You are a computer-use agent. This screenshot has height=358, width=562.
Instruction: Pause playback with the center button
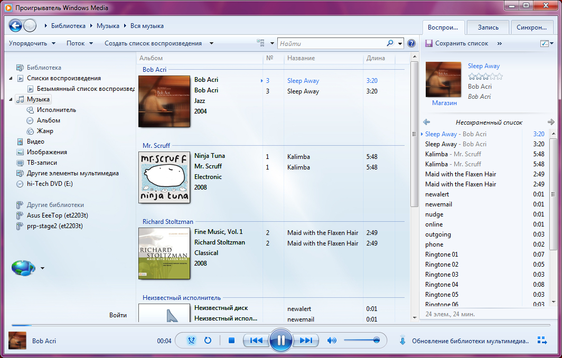click(x=280, y=341)
